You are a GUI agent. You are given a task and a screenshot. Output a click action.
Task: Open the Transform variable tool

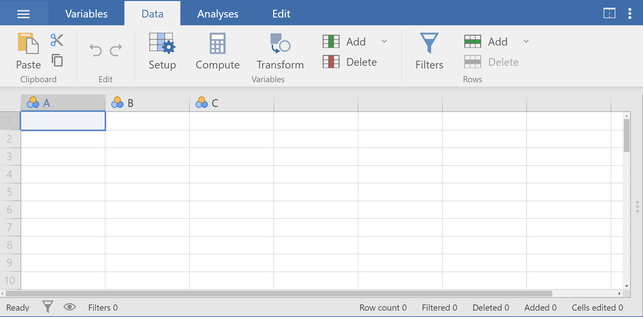pos(280,51)
